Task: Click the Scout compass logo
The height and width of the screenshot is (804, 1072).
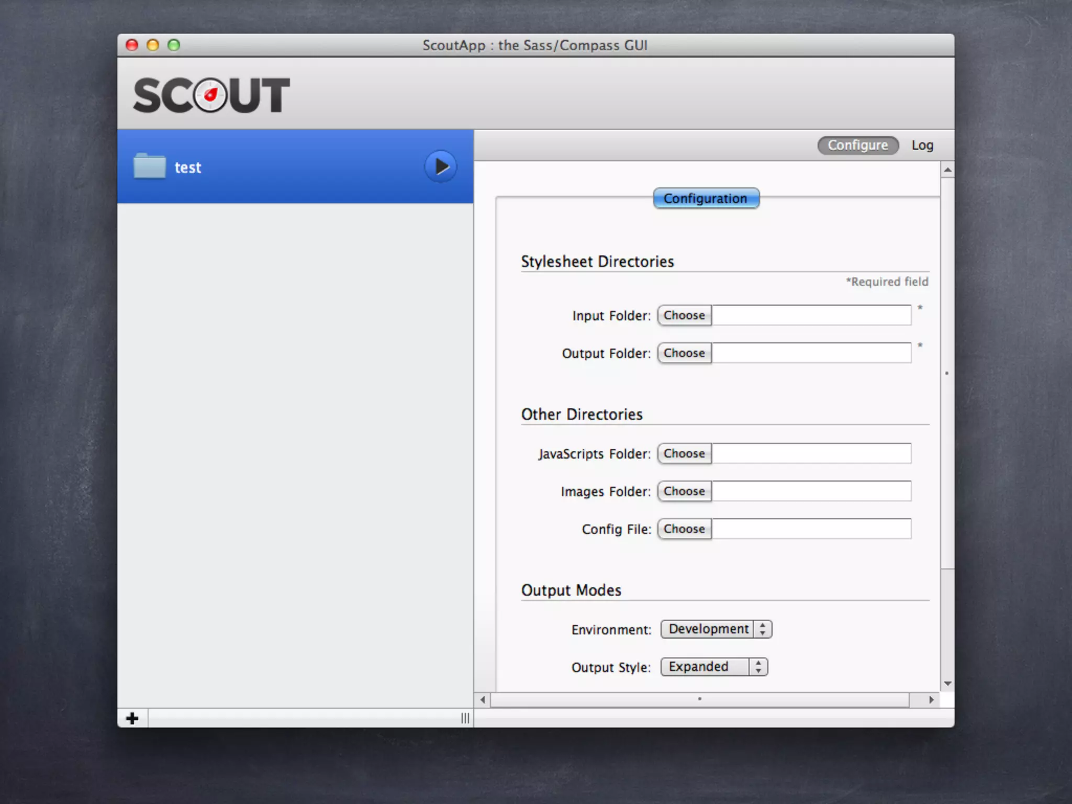Action: tap(210, 95)
